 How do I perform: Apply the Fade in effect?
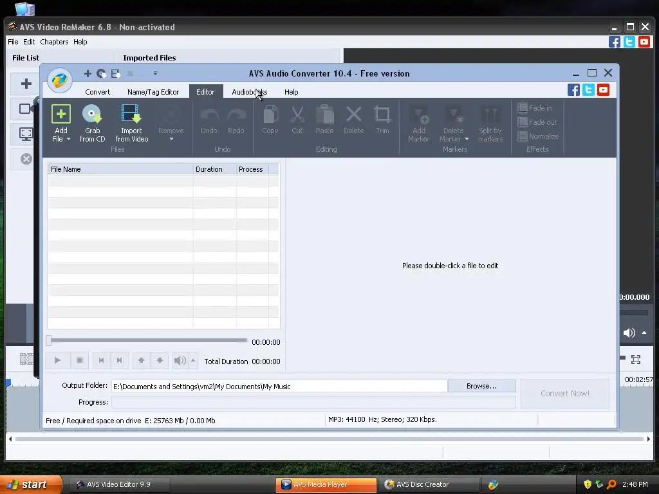535,108
